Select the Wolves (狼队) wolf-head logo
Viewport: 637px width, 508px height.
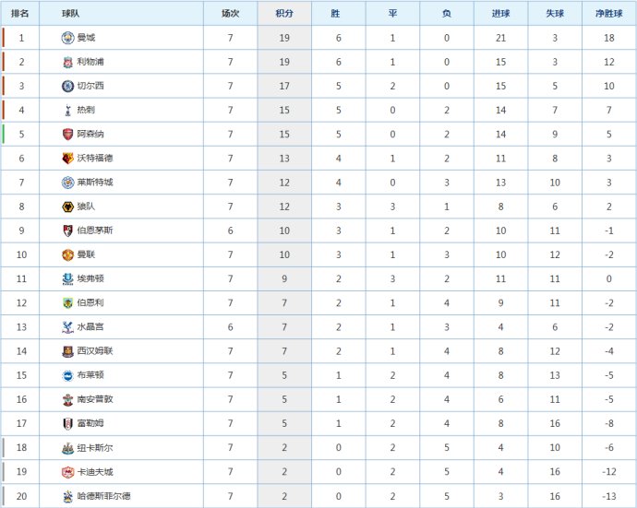coord(67,207)
